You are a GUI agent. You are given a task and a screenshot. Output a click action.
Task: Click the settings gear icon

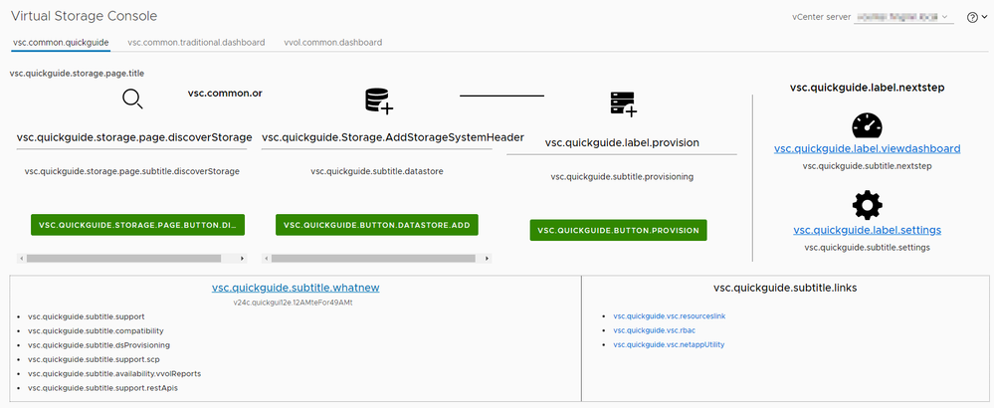coord(867,205)
